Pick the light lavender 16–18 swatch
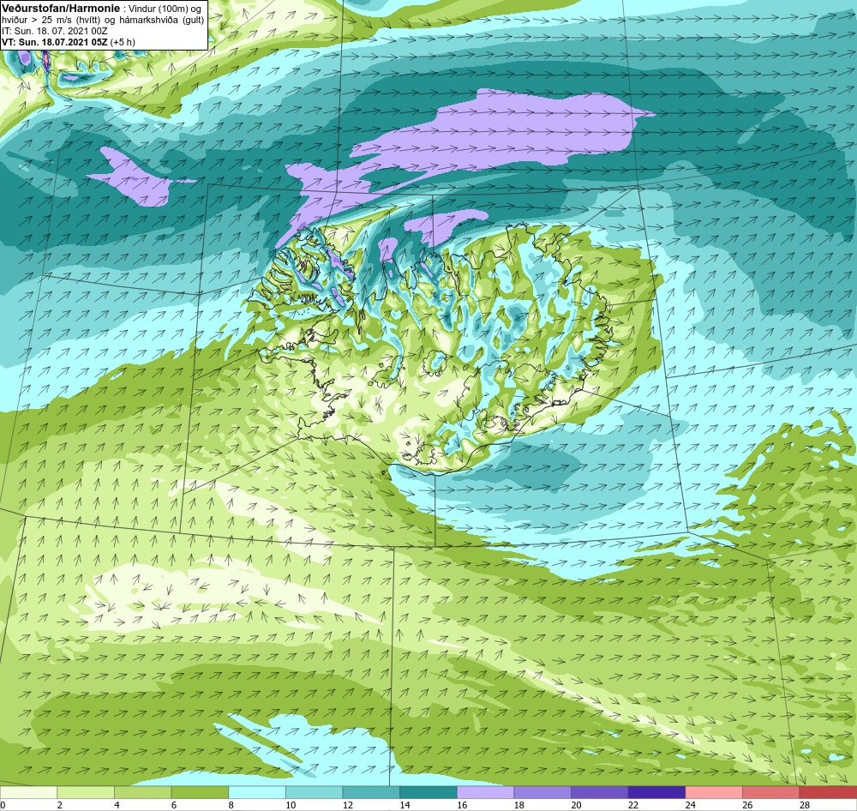This screenshot has height=811, width=857. click(485, 792)
